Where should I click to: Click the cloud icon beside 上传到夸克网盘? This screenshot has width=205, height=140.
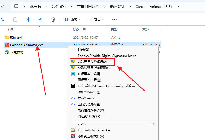[73, 104]
